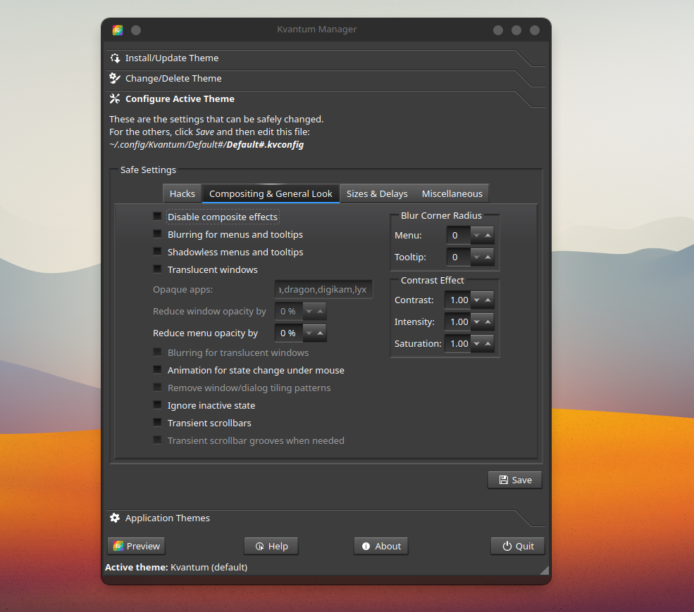Decrease Reduce window opacity by value
The height and width of the screenshot is (612, 694).
309,312
